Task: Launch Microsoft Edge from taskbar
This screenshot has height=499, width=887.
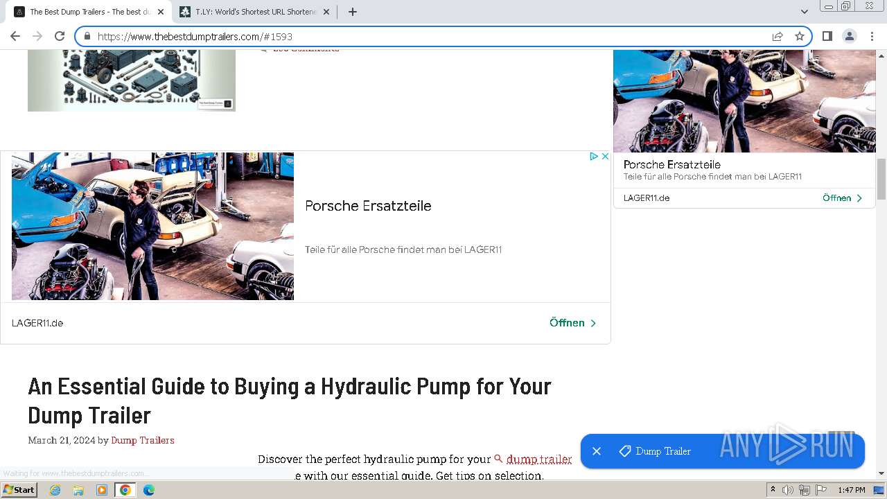Action: [x=149, y=490]
